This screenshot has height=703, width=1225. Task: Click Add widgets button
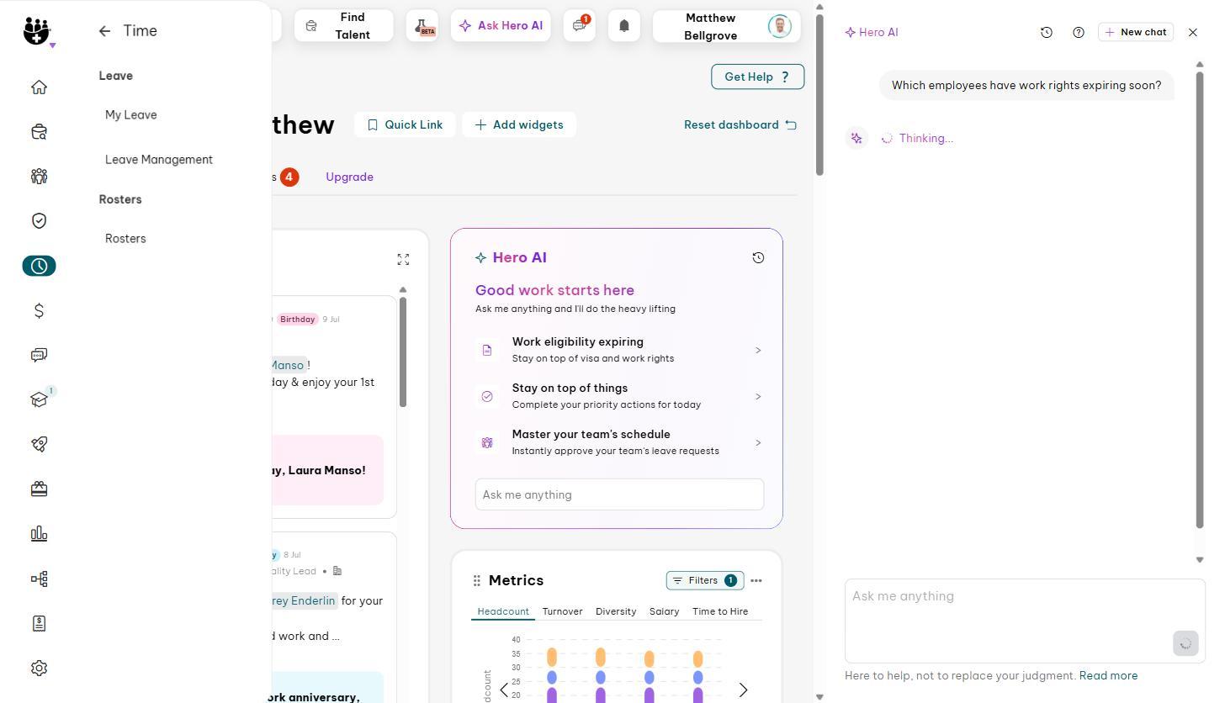519,124
